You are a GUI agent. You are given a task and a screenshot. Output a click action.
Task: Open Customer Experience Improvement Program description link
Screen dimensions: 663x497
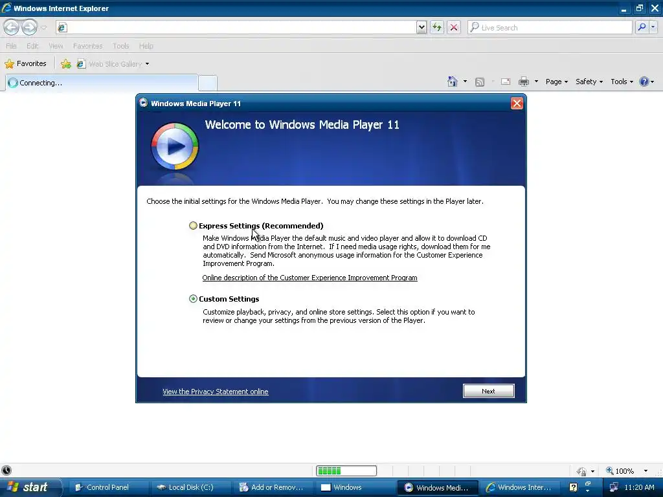coord(309,278)
